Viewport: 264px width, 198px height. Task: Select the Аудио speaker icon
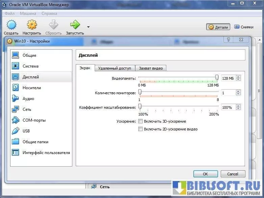click(16, 99)
